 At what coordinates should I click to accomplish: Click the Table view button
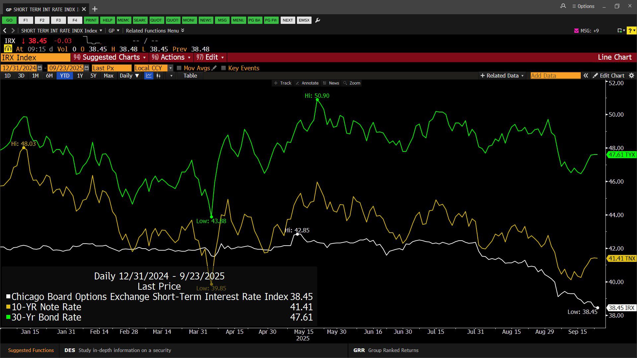pyautogui.click(x=190, y=76)
